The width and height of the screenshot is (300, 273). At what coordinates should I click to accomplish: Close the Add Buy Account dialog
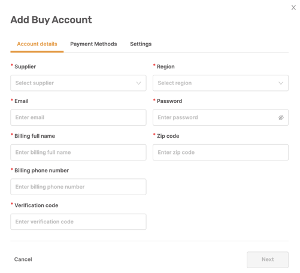(x=293, y=8)
